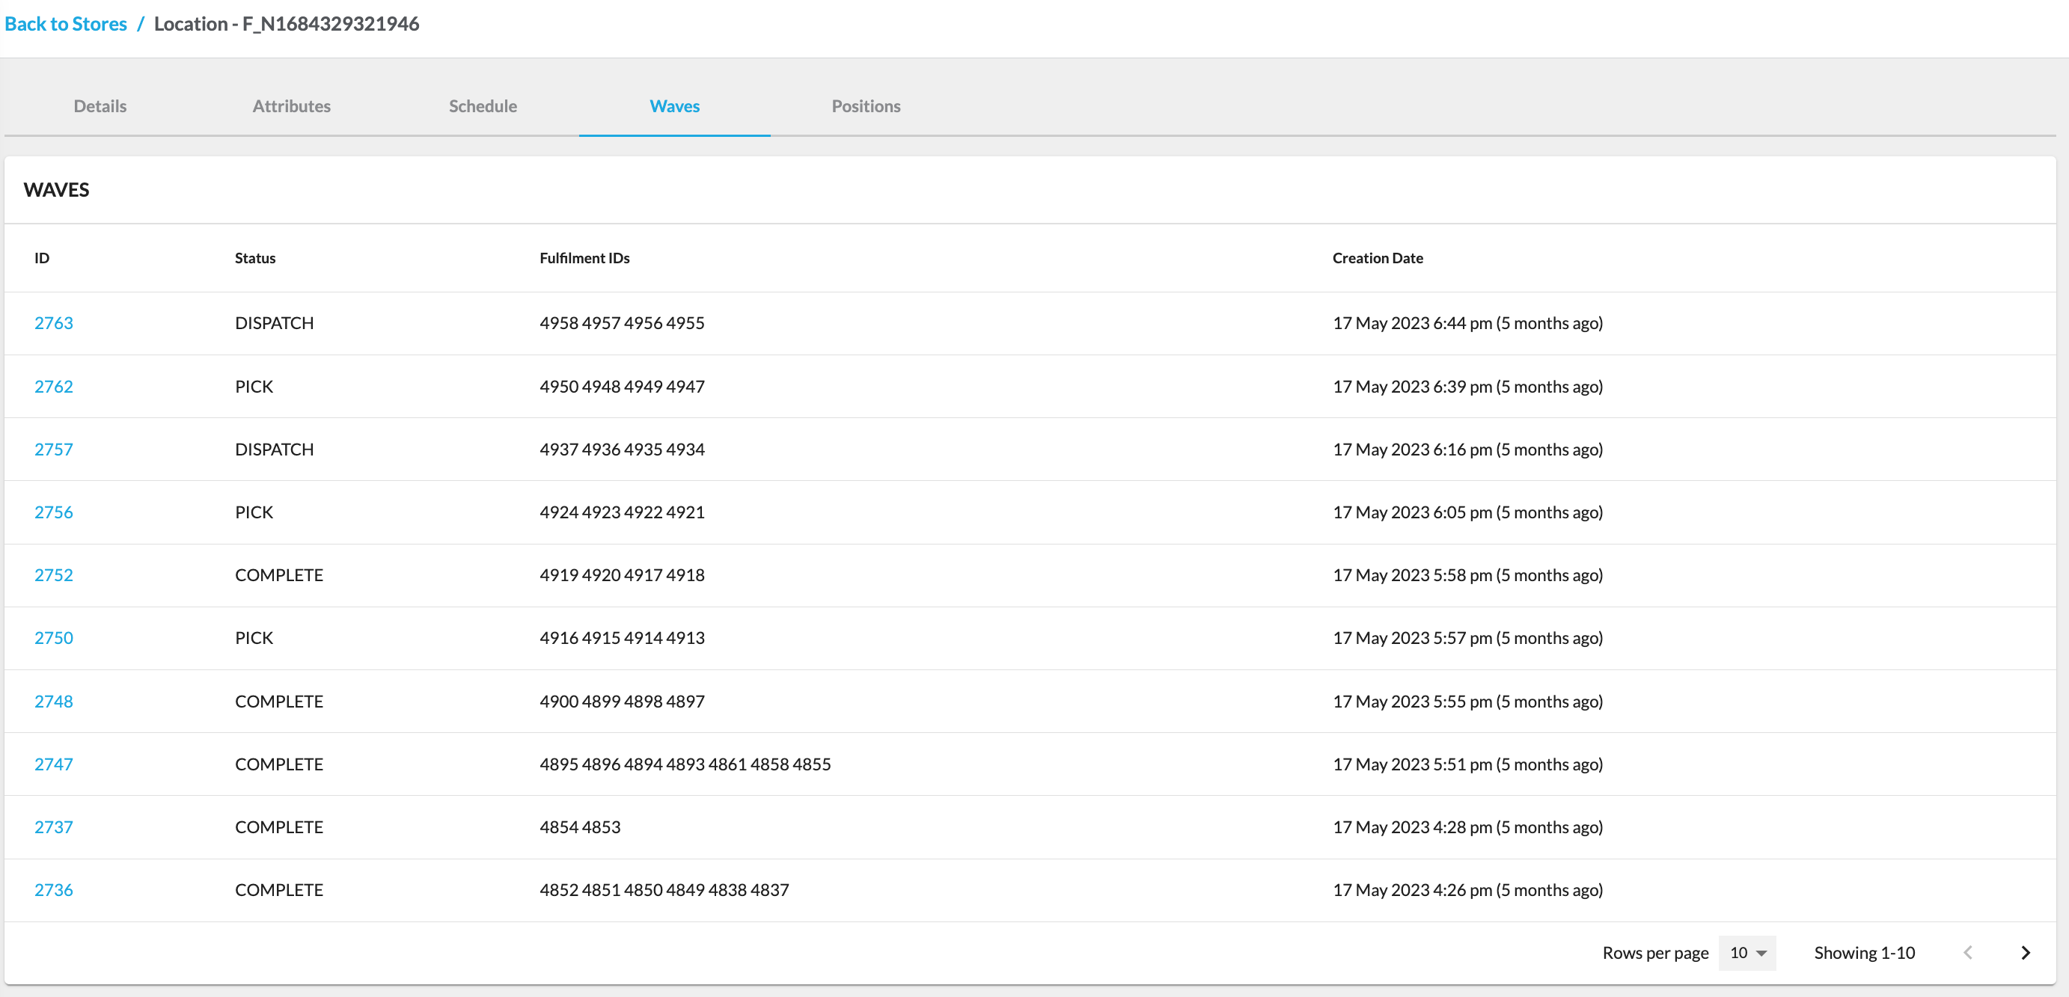Open the Rows per page dropdown
The height and width of the screenshot is (997, 2069).
pyautogui.click(x=1747, y=953)
